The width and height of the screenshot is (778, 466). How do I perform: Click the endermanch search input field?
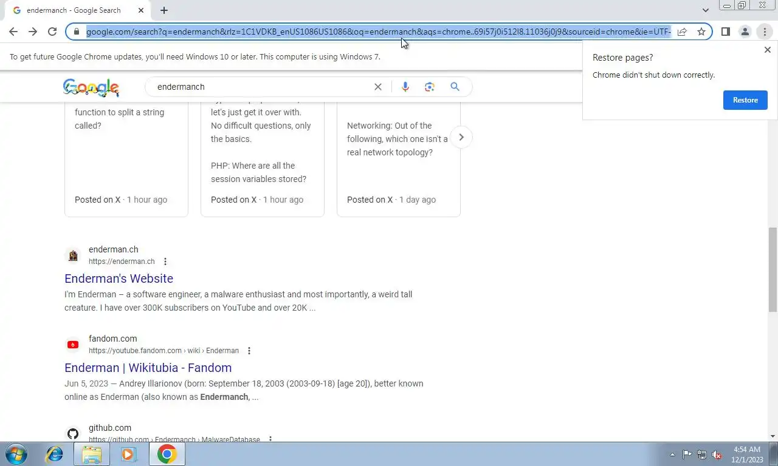click(x=261, y=87)
